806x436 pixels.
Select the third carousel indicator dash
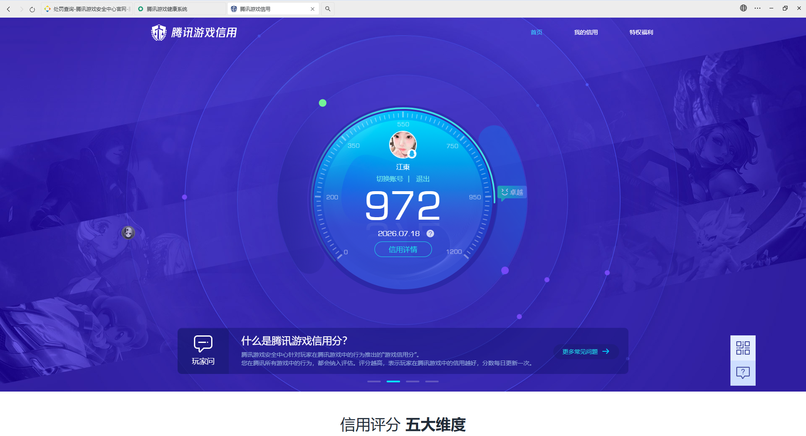[413, 381]
